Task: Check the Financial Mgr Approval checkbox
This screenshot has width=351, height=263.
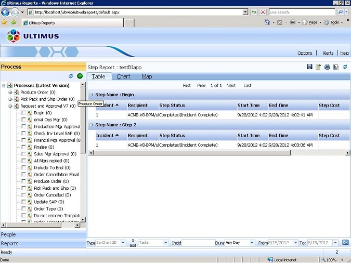Action: coord(23,140)
